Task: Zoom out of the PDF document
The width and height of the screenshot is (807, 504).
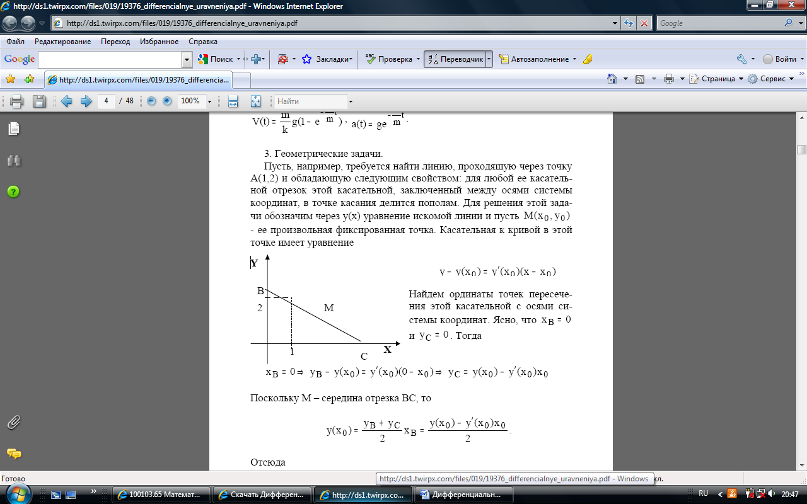Action: point(151,101)
